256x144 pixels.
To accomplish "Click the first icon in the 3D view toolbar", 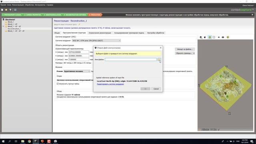I will 201,37.
